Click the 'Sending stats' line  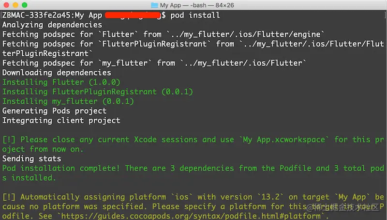pos(31,158)
